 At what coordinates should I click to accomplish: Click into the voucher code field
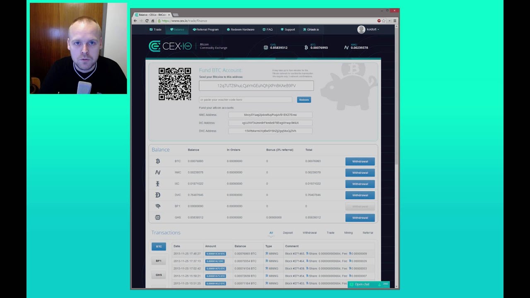click(x=245, y=100)
